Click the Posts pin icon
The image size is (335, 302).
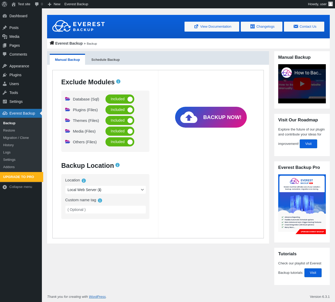tap(5, 28)
